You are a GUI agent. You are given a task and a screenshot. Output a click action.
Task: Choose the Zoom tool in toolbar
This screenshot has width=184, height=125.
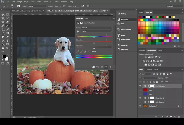8,48
